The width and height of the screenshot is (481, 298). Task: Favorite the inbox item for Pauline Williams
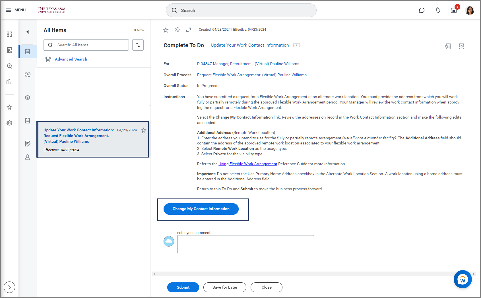144,131
